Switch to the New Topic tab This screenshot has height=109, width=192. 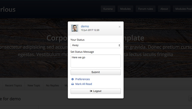tap(34, 85)
